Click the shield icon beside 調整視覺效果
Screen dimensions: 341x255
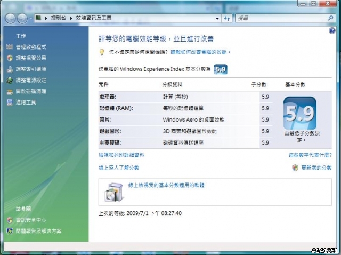click(x=10, y=58)
